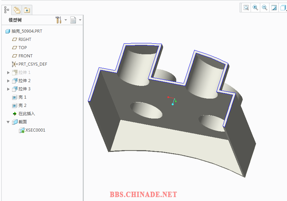Switch to the Model Tree tab

tap(7, 10)
